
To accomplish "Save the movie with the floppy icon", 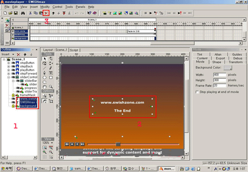I will (16, 13).
